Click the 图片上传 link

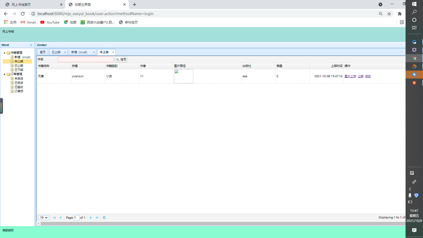click(350, 76)
